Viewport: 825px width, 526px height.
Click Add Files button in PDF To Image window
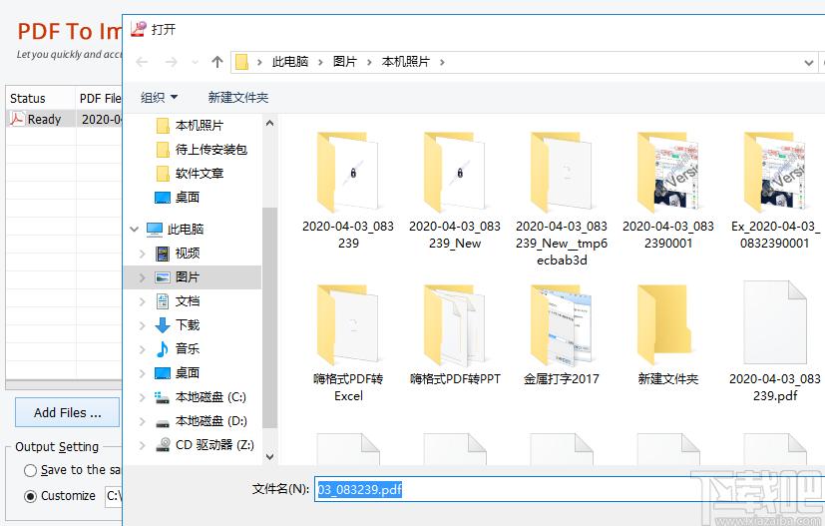68,412
